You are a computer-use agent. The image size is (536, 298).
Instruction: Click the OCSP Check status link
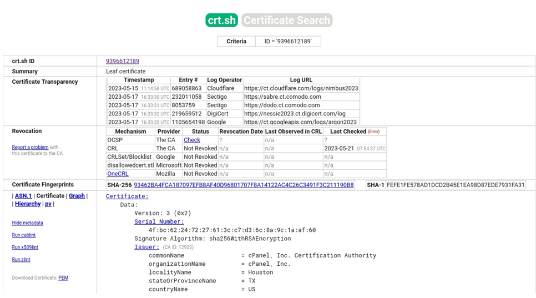(192, 140)
